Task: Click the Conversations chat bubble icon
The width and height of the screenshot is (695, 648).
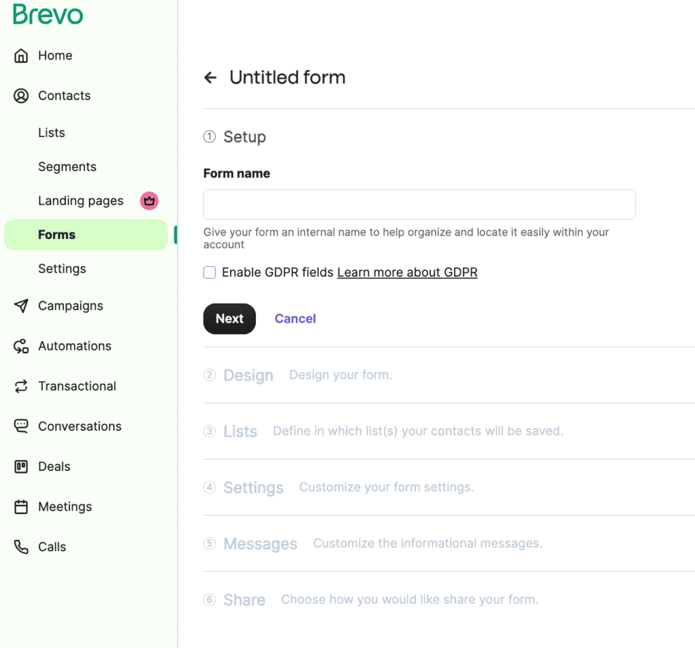Action: [x=21, y=426]
